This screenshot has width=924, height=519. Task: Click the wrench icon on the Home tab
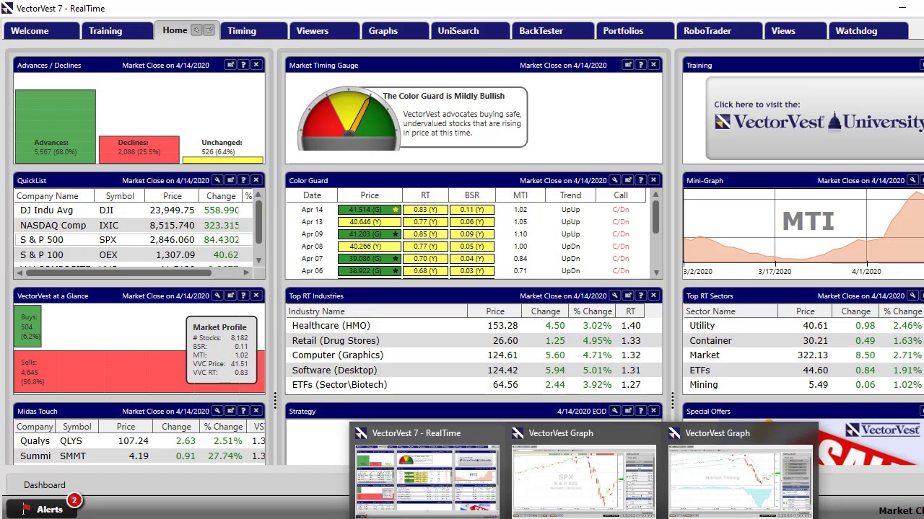196,30
